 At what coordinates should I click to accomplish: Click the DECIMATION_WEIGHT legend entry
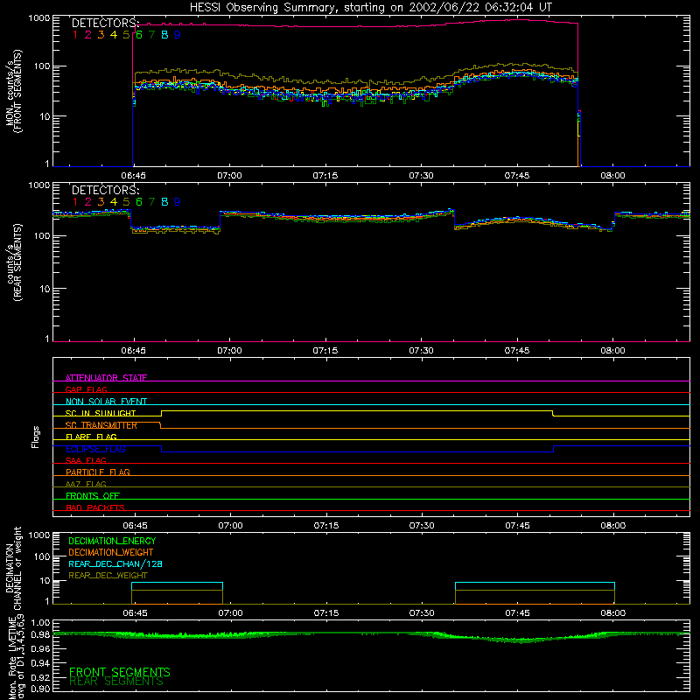111,553
